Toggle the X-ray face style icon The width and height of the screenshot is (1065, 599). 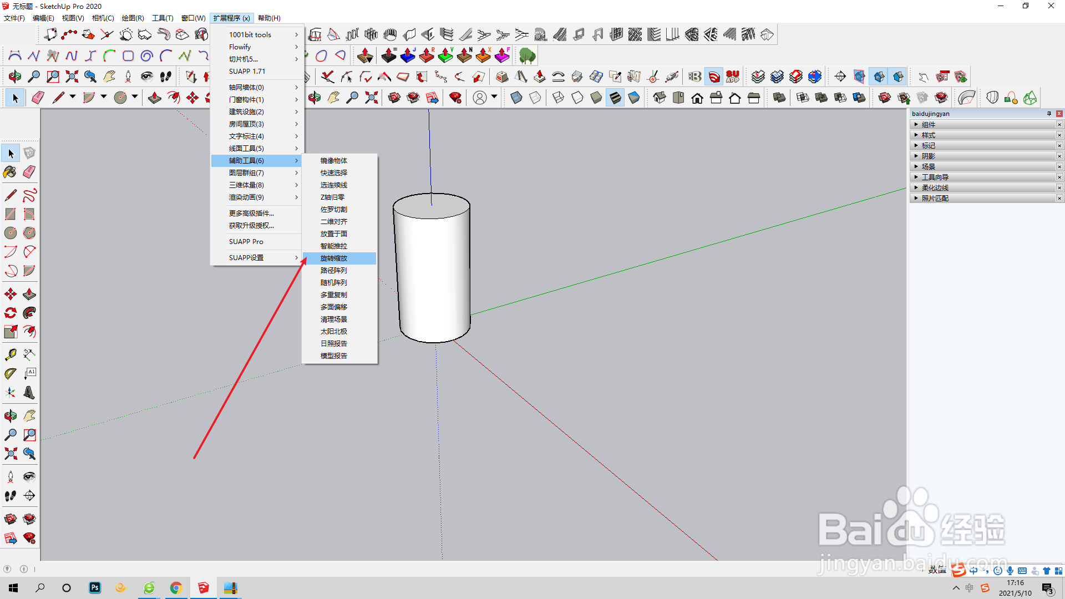click(516, 98)
